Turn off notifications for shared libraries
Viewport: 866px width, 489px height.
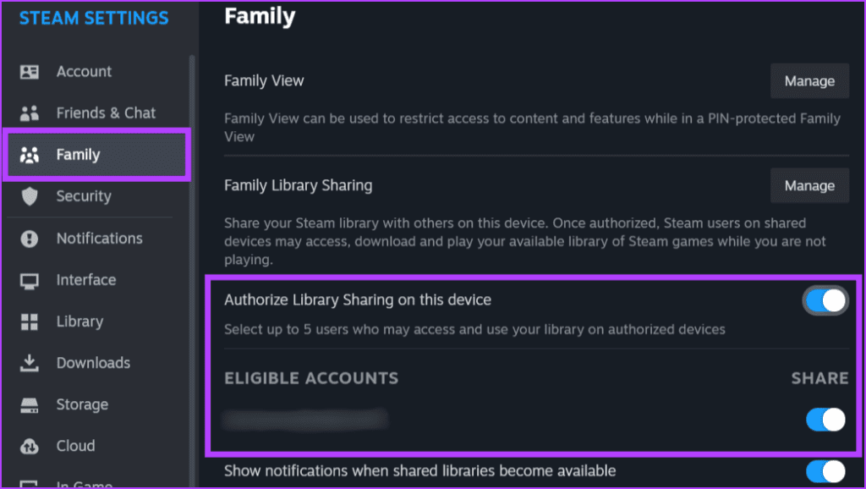coord(825,471)
